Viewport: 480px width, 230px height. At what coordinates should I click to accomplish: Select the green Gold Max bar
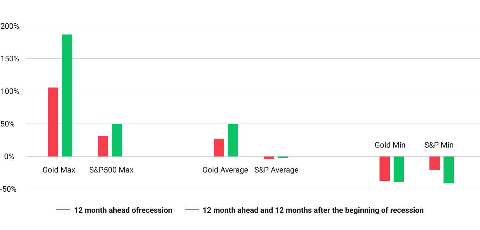[67, 95]
